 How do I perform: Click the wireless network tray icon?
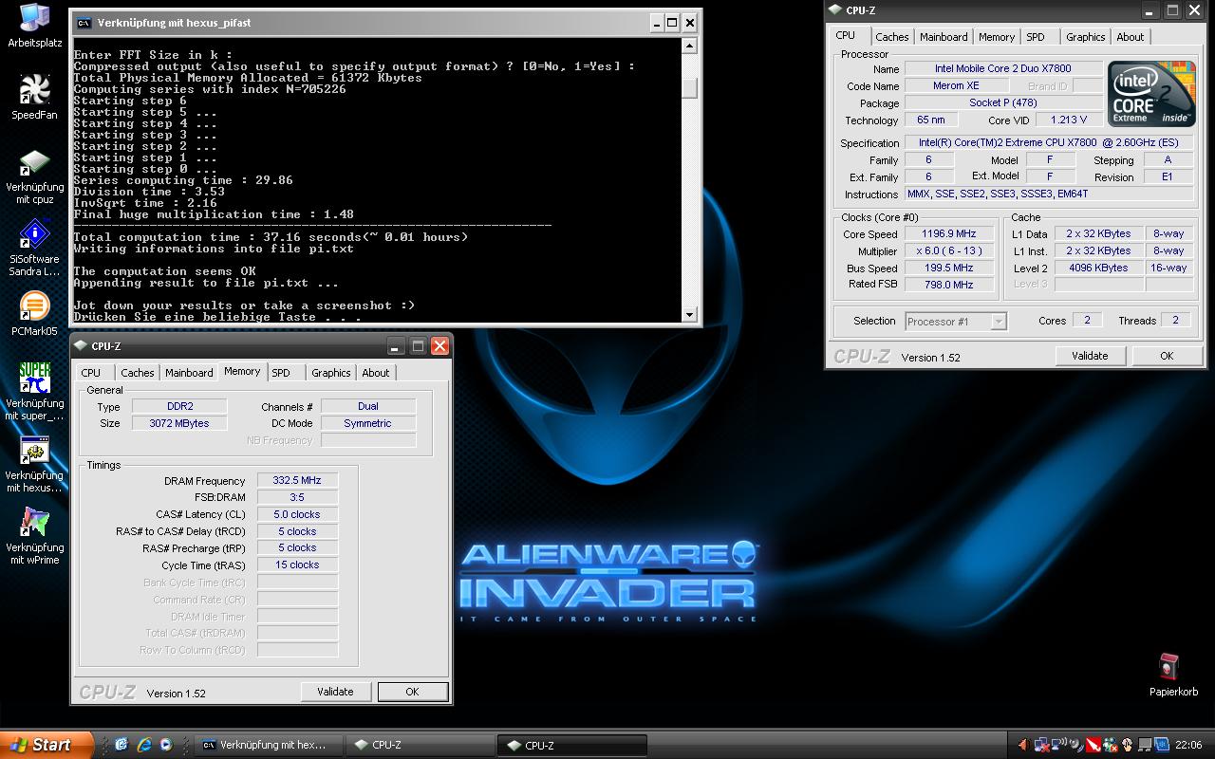1059,744
